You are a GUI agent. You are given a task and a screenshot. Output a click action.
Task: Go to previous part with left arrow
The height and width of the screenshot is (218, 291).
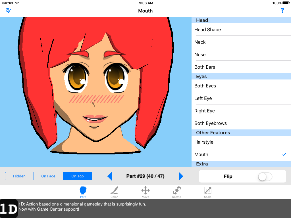pos(110,176)
